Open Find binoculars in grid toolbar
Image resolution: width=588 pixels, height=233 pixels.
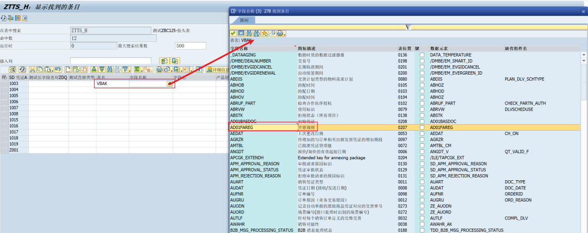[x=109, y=70]
